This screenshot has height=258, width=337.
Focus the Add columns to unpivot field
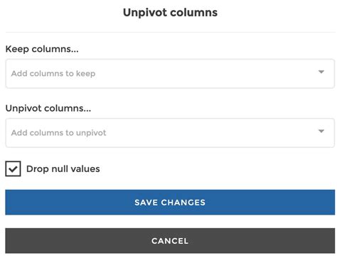(170, 133)
